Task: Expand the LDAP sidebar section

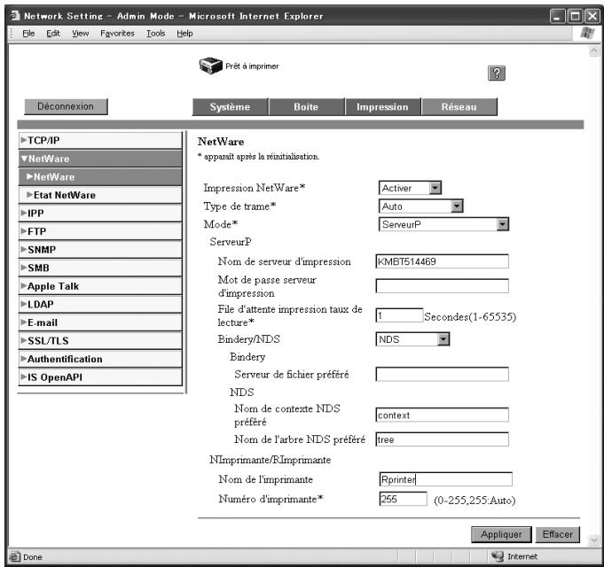Action: point(100,304)
